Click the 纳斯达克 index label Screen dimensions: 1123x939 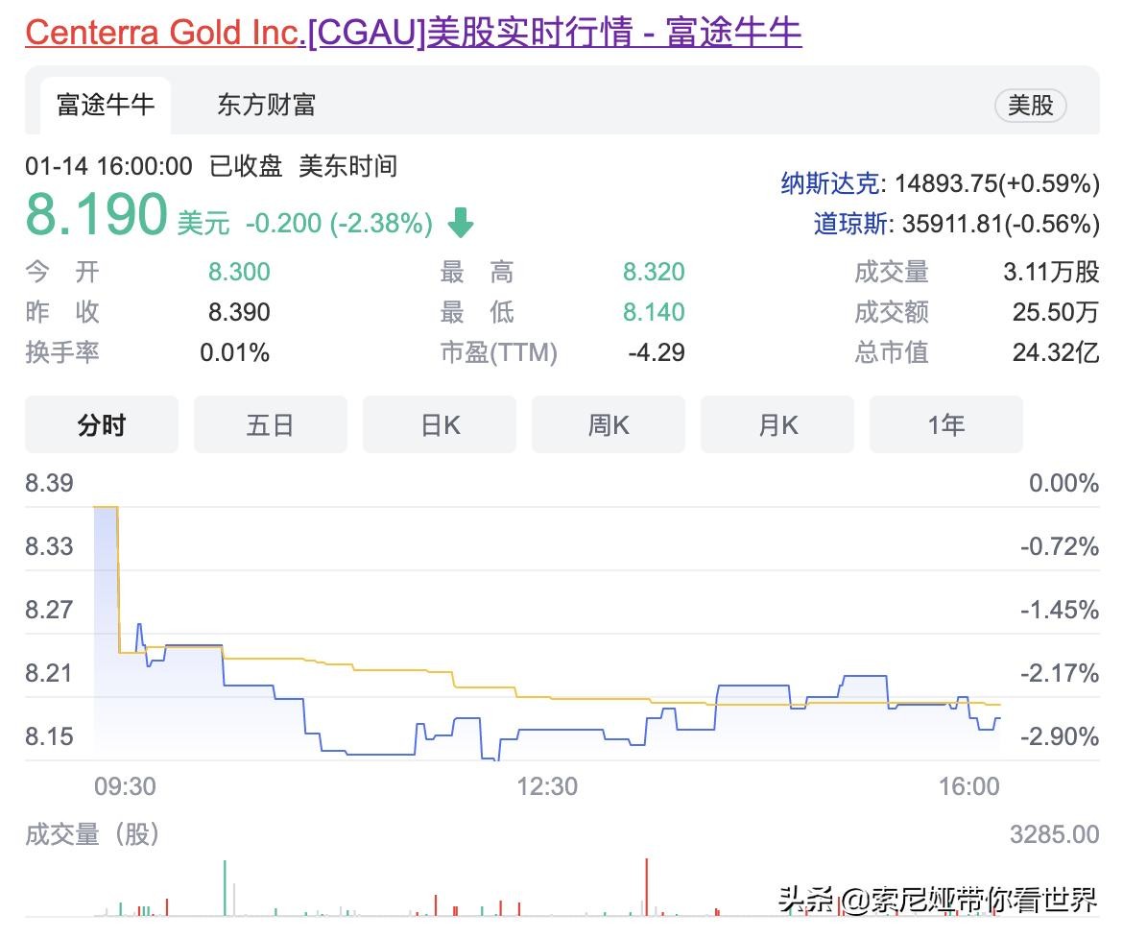pos(829,182)
